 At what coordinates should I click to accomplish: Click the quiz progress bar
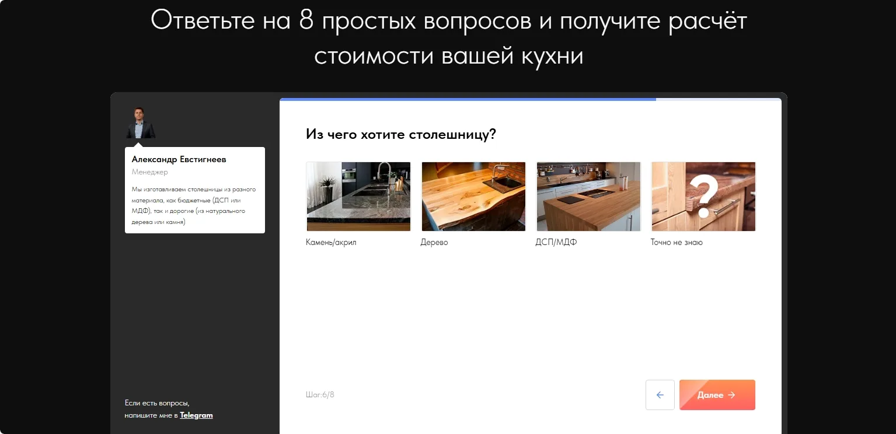530,100
